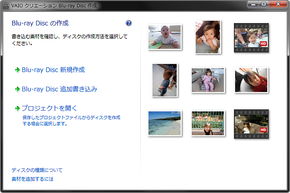290x193 pixels.
Task: Click the VAIO clapperboard icon in title bar
Action: [x=6, y=6]
